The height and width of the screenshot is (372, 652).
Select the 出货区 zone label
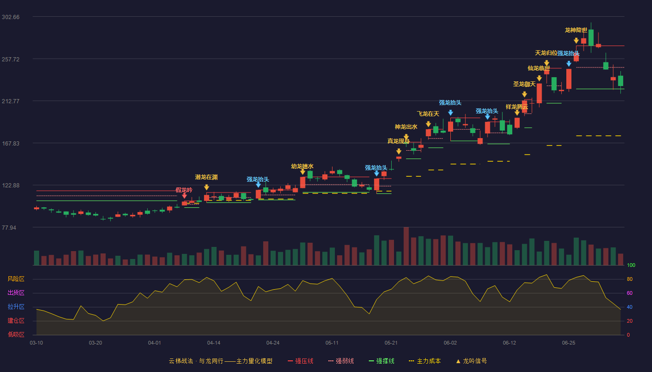[x=16, y=293]
